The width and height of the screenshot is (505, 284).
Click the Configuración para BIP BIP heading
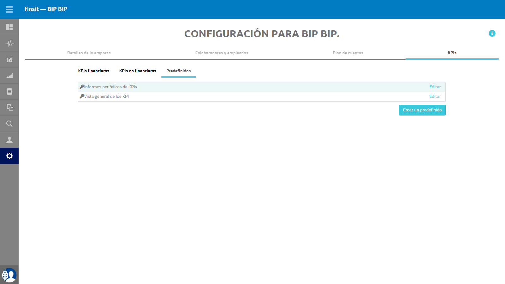262,34
